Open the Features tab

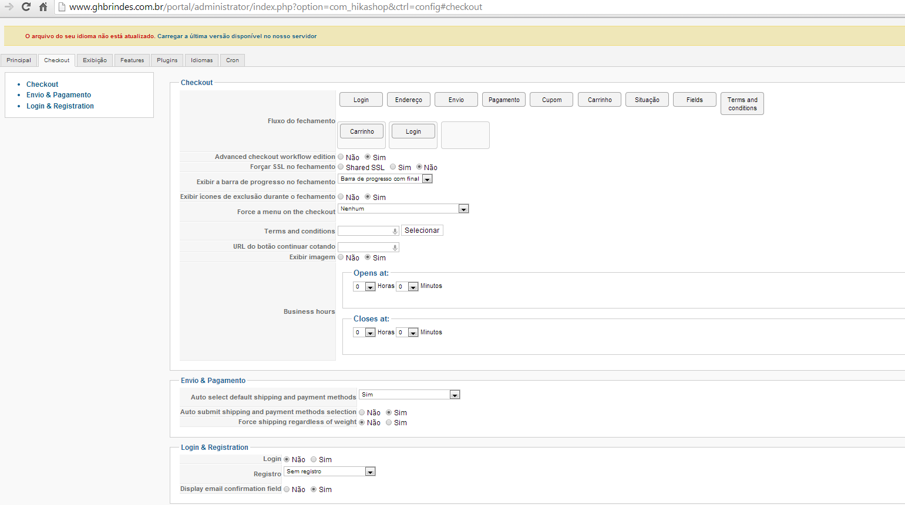coord(132,60)
